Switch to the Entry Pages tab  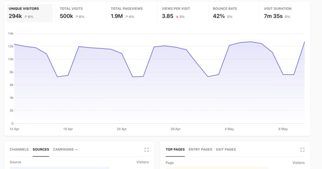[x=200, y=150]
